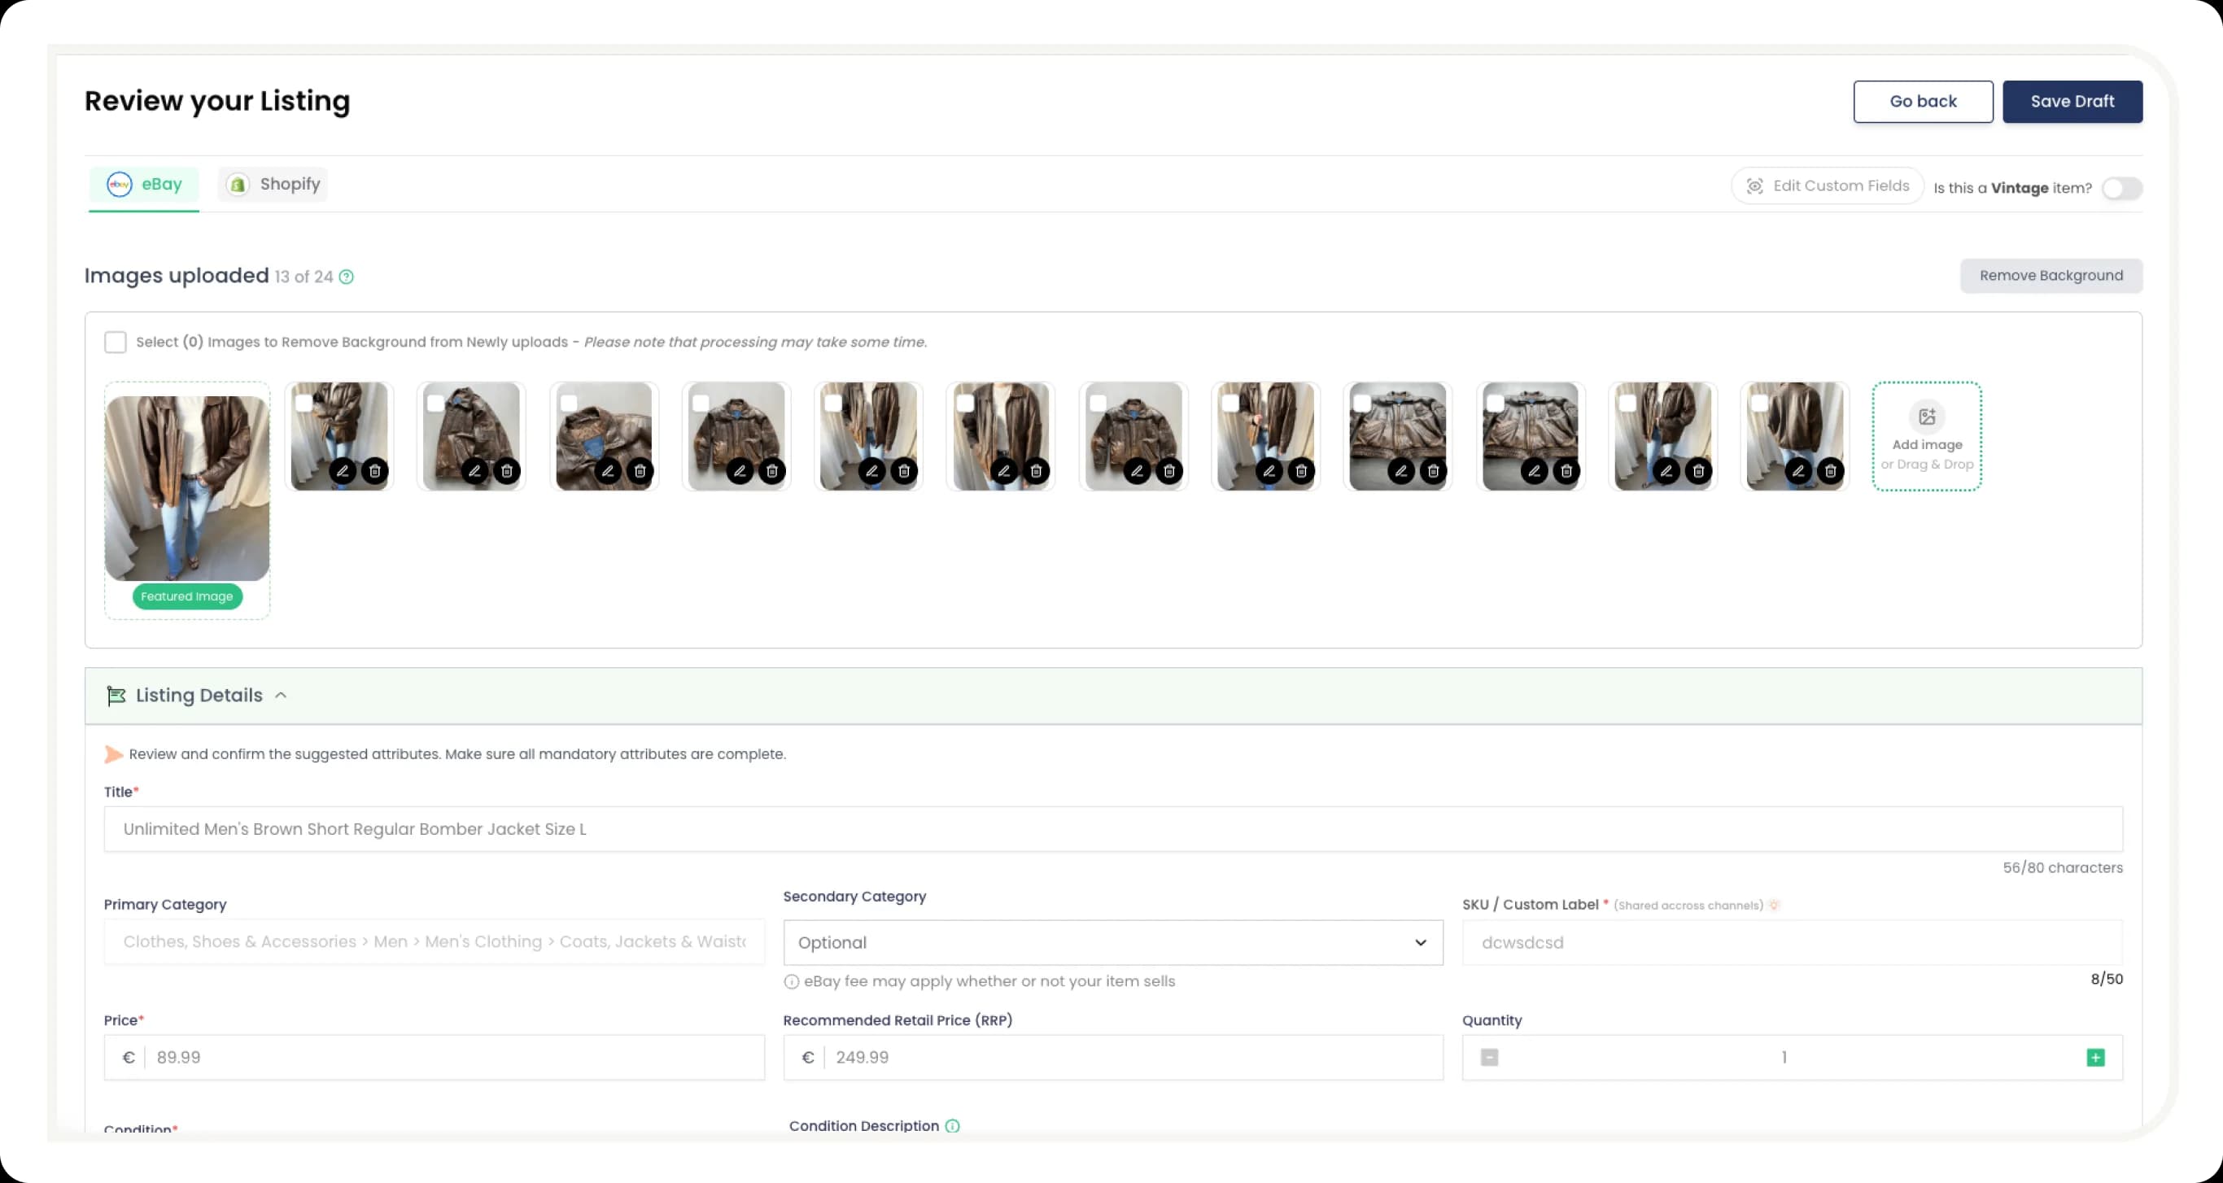The height and width of the screenshot is (1183, 2223).
Task: Click Add image upload box
Action: [1926, 437]
